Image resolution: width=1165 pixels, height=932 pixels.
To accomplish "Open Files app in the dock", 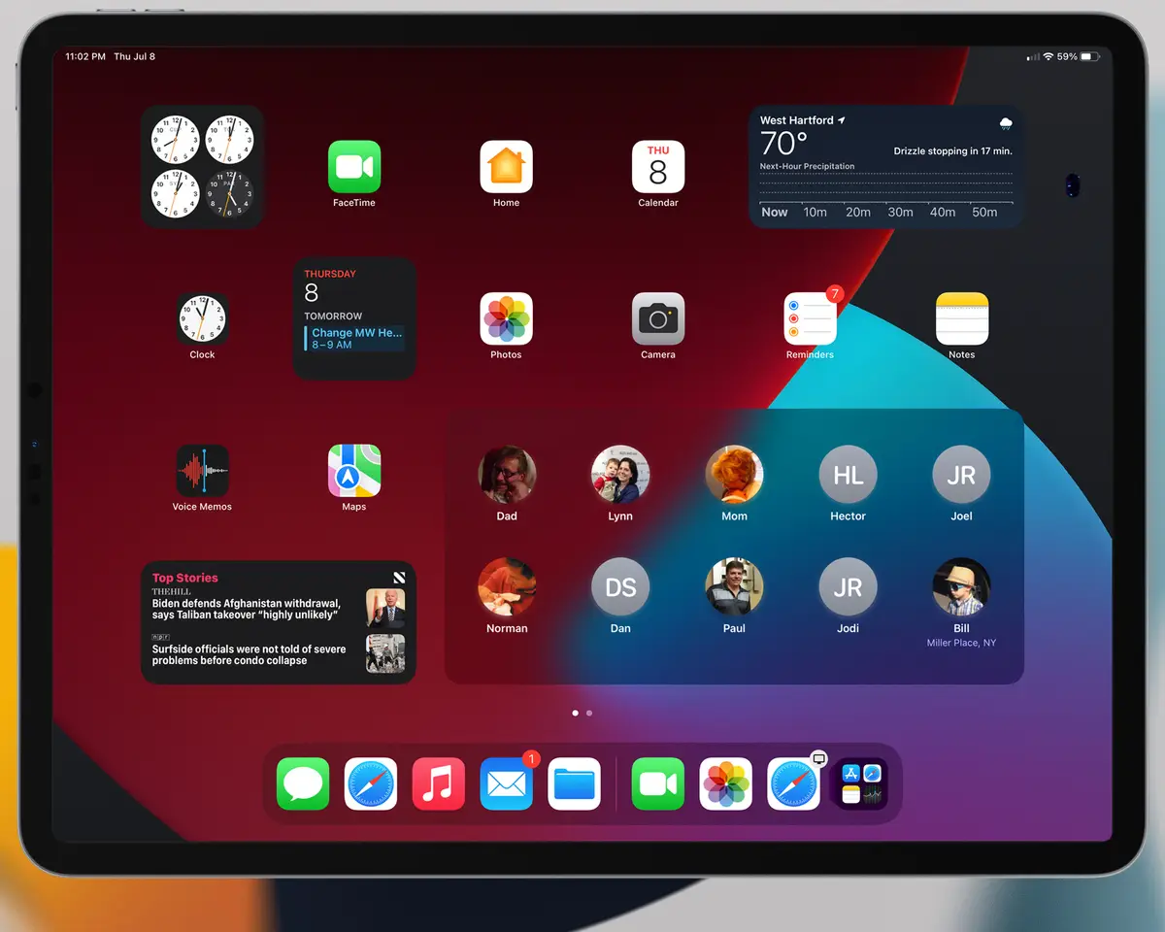I will [x=574, y=783].
